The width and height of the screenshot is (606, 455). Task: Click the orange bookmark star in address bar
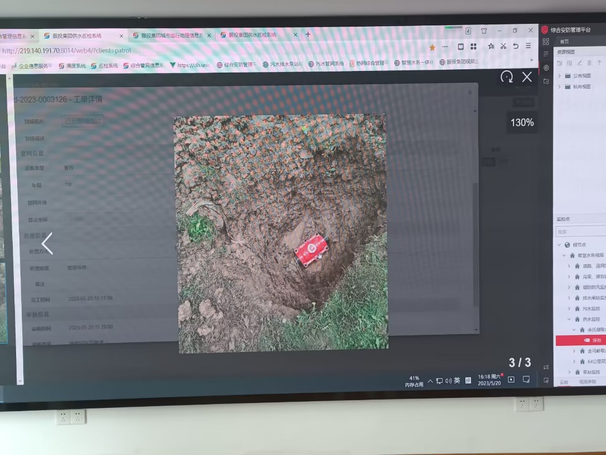coord(432,48)
